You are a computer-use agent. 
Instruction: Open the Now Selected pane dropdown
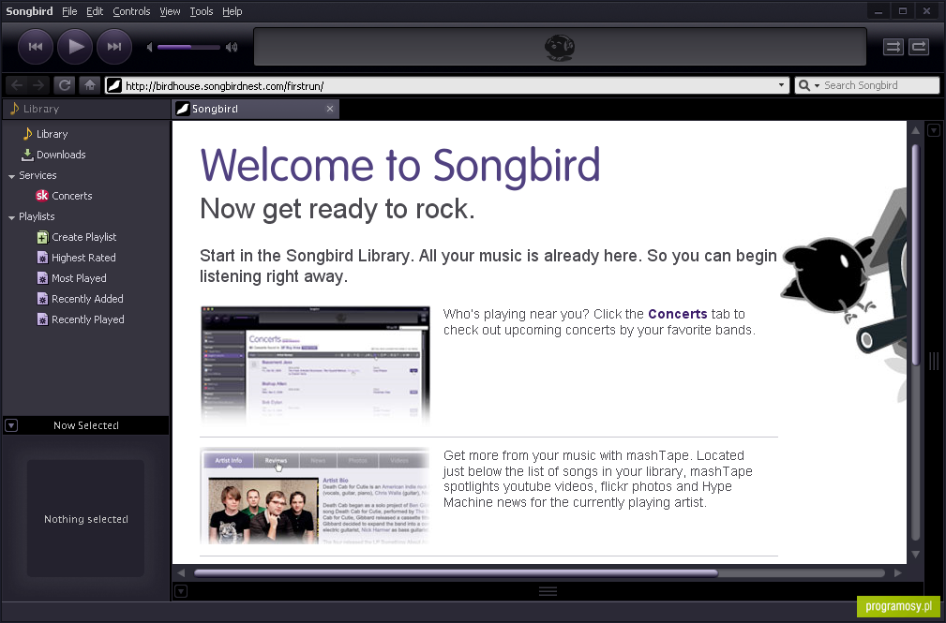(11, 425)
